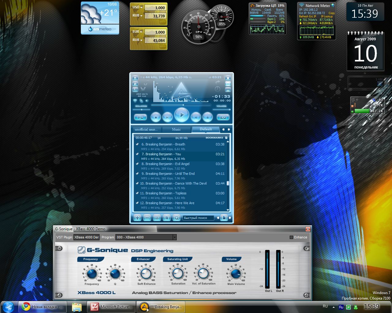Viewport: 392px width, 313px height.
Task: Open RUB dropdown under the EUR gadget
Action: click(137, 40)
